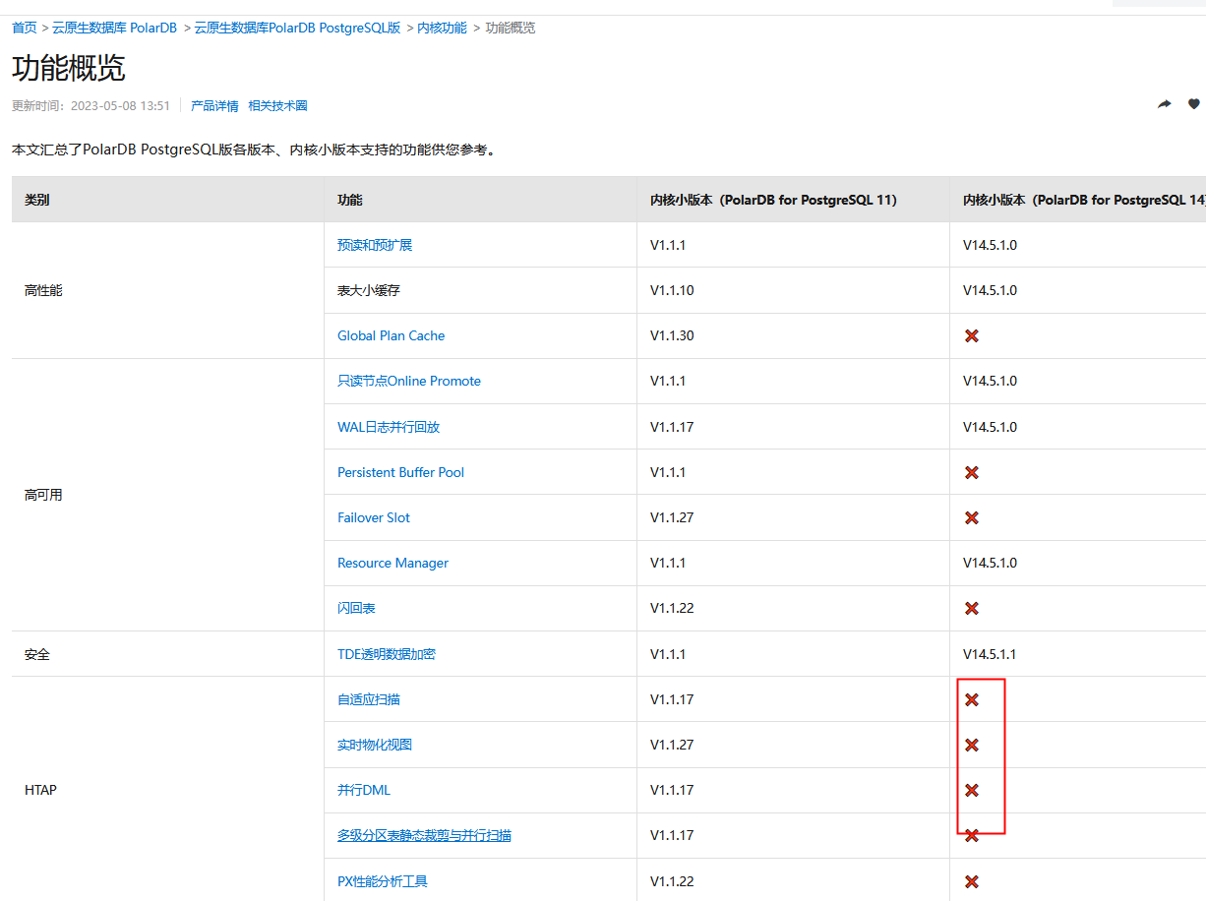Open the Failover Slot link

click(x=374, y=517)
